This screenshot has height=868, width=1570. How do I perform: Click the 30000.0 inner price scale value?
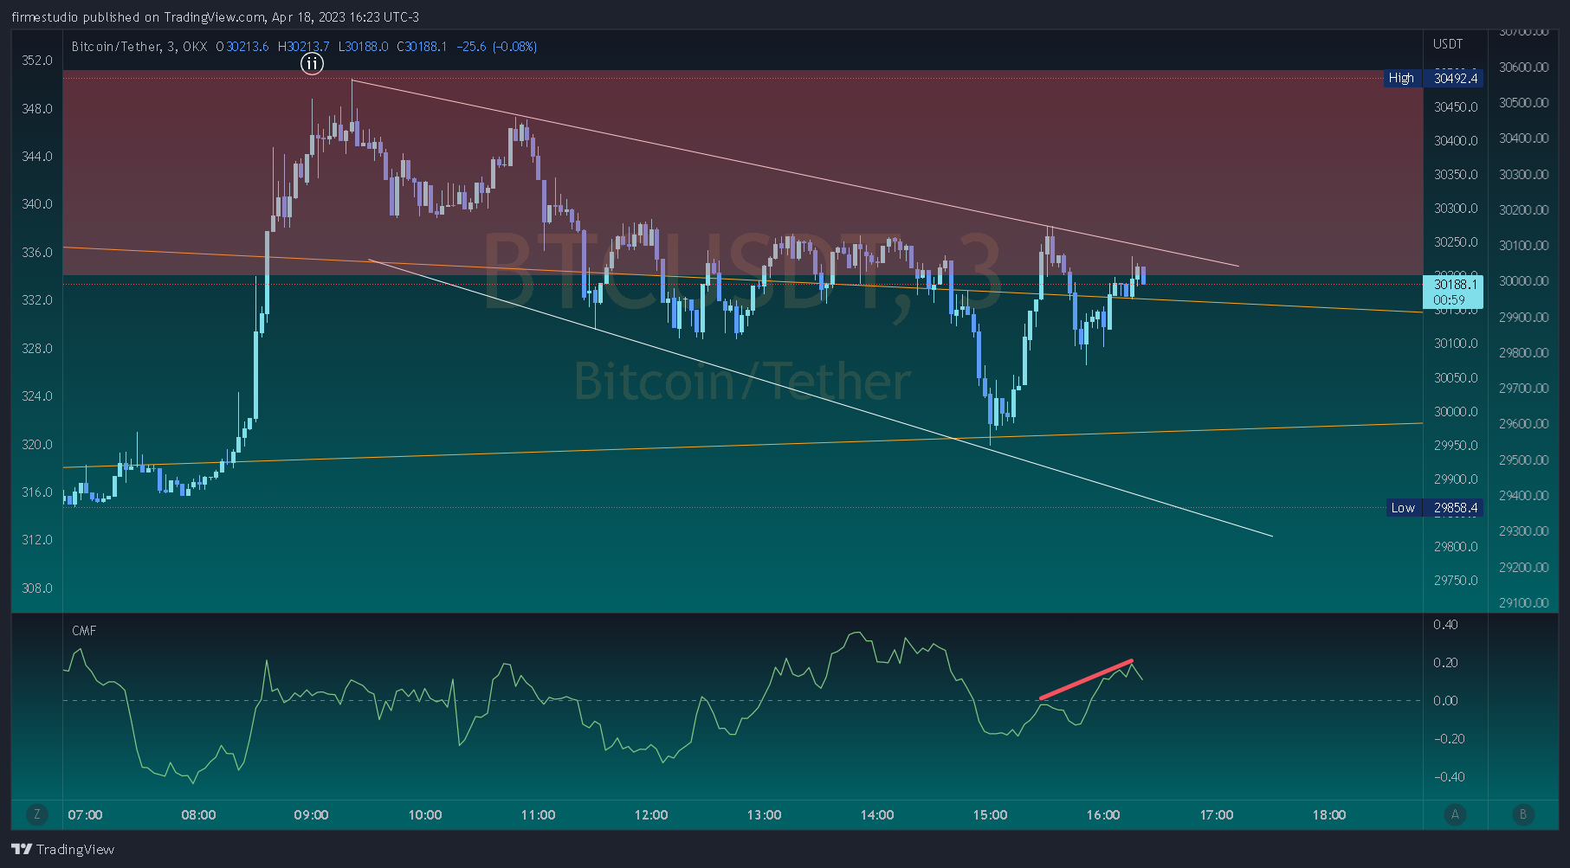tap(1456, 412)
